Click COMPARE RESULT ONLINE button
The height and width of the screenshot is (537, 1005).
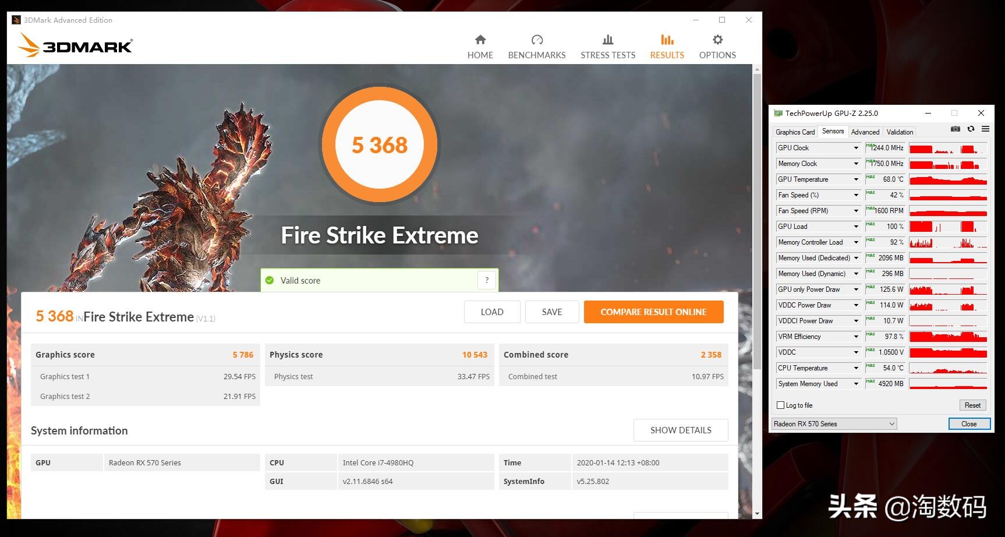[654, 312]
